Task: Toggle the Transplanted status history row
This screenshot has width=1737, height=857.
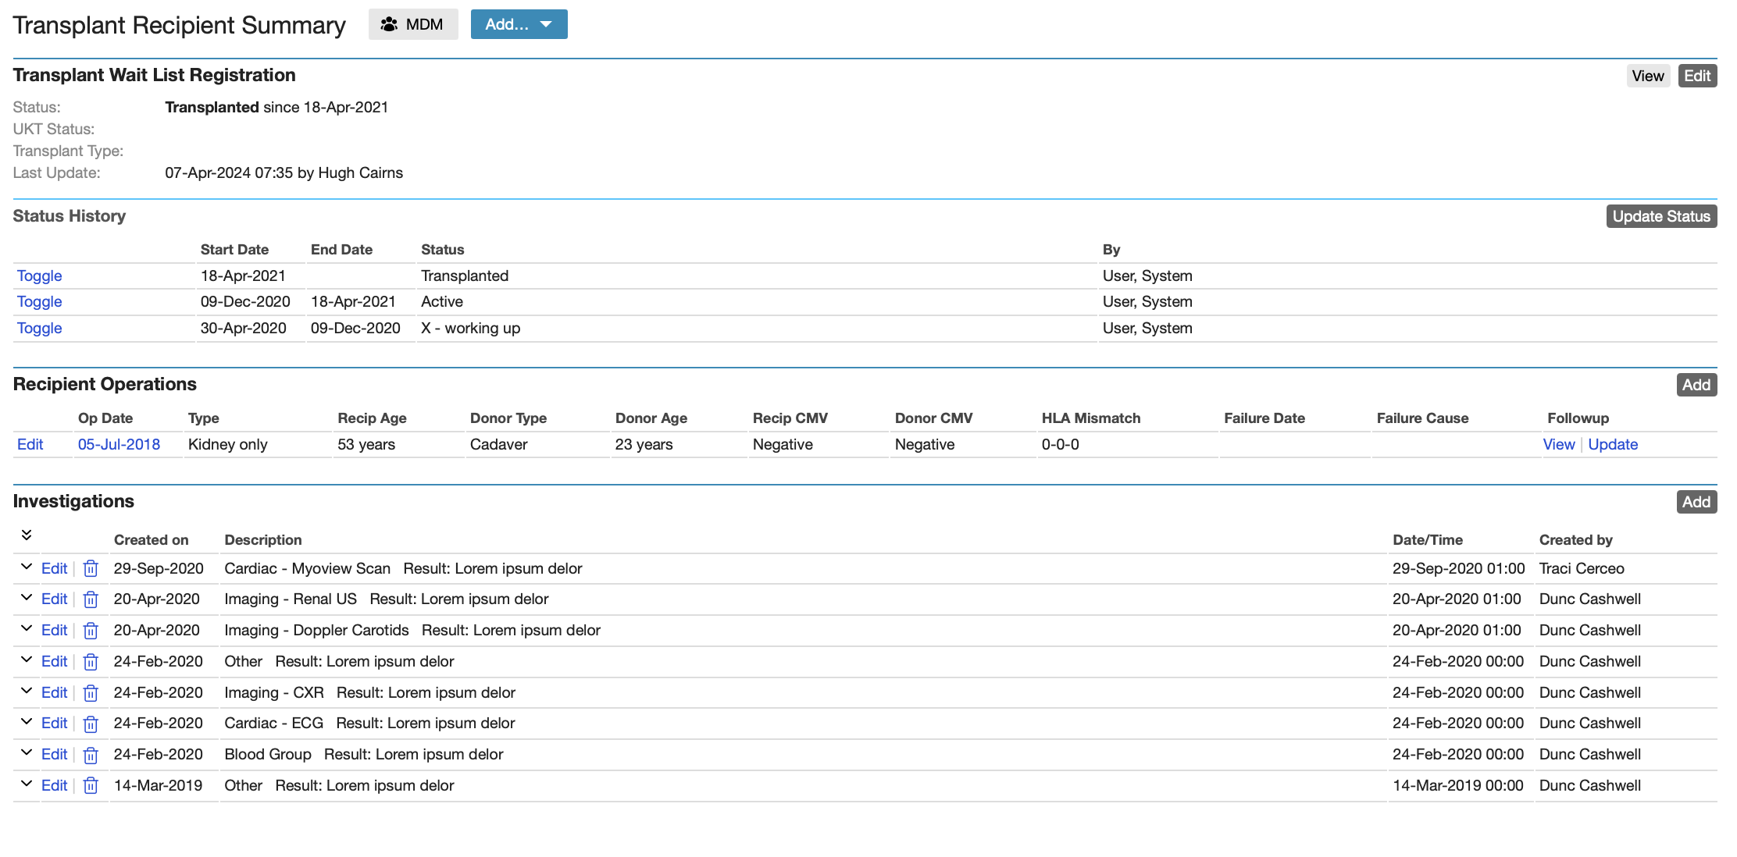Action: pos(39,276)
